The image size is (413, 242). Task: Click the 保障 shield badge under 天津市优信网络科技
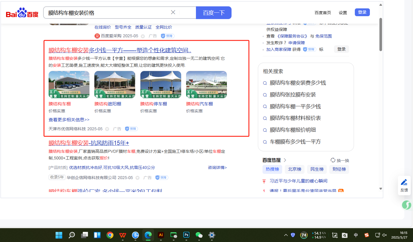tap(131, 129)
